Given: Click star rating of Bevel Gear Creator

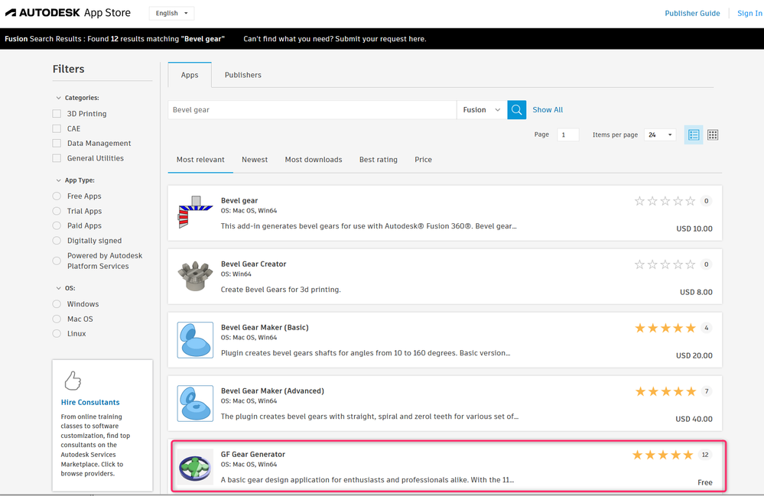Looking at the screenshot, I should pyautogui.click(x=665, y=264).
